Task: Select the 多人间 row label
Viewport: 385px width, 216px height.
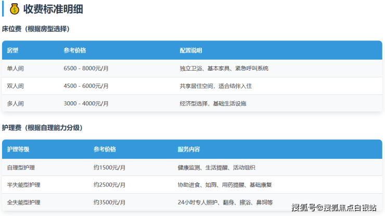Action: tap(15, 104)
